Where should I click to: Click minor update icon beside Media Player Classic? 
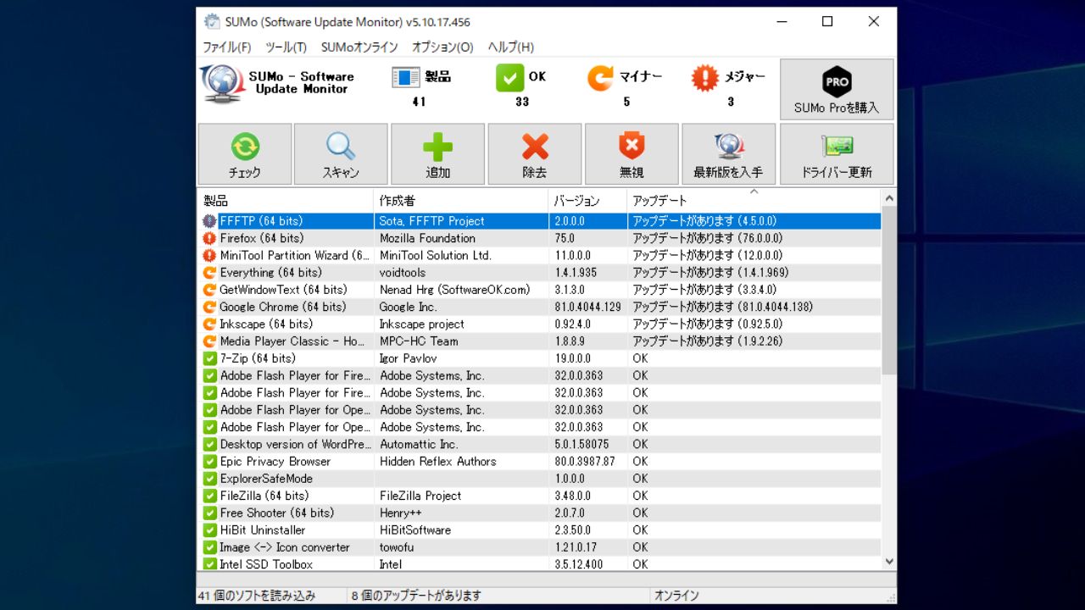click(209, 341)
